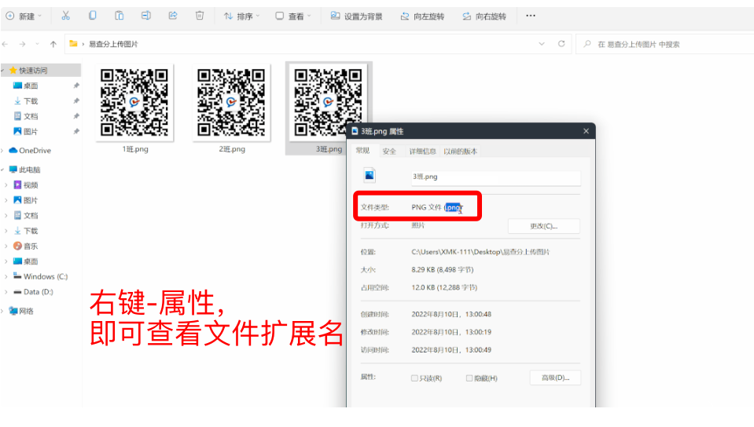Open pinned 文档 under quick access
Image resolution: width=754 pixels, height=427 pixels.
(x=31, y=116)
